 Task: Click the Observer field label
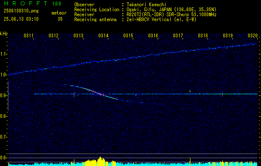84,5
